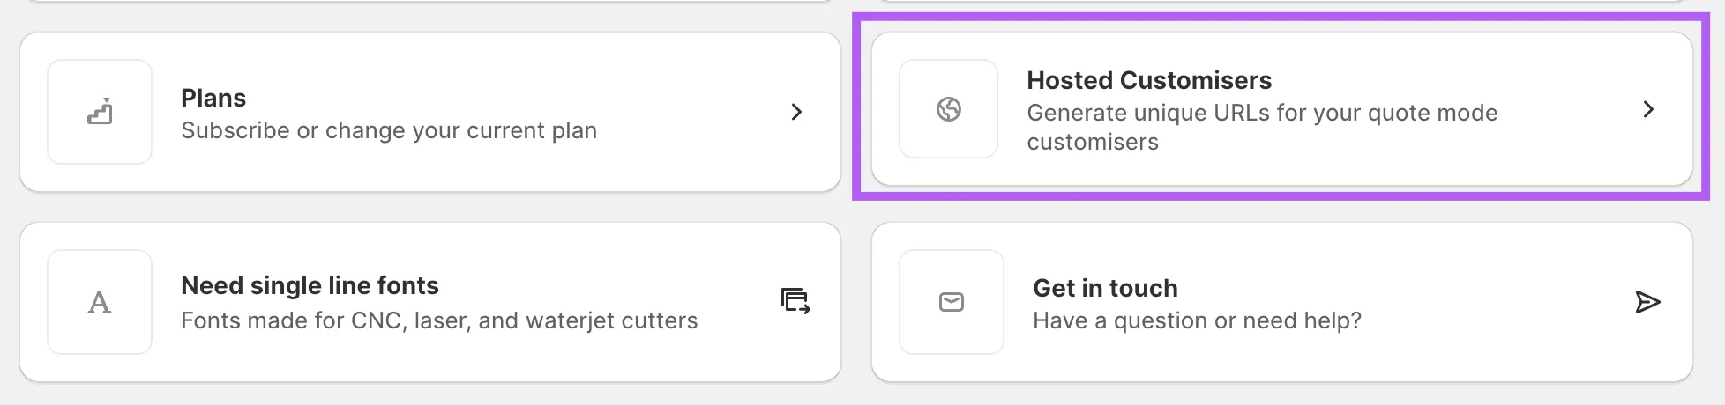The width and height of the screenshot is (1725, 405).
Task: Click the letter A font icon
Action: point(100,302)
